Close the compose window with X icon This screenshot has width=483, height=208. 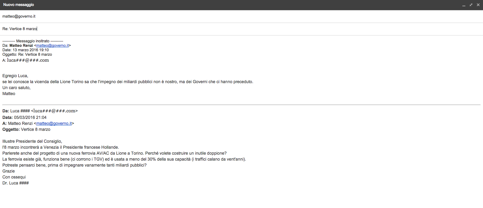478,5
